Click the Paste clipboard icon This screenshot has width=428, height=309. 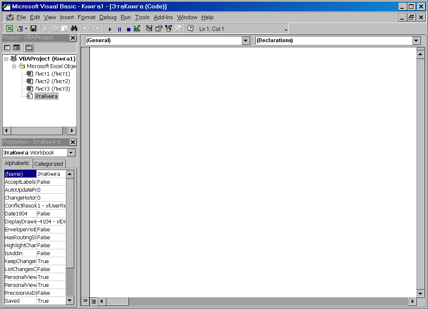click(64, 28)
